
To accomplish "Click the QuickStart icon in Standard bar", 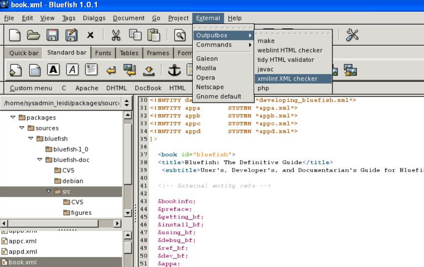I will point(16,70).
